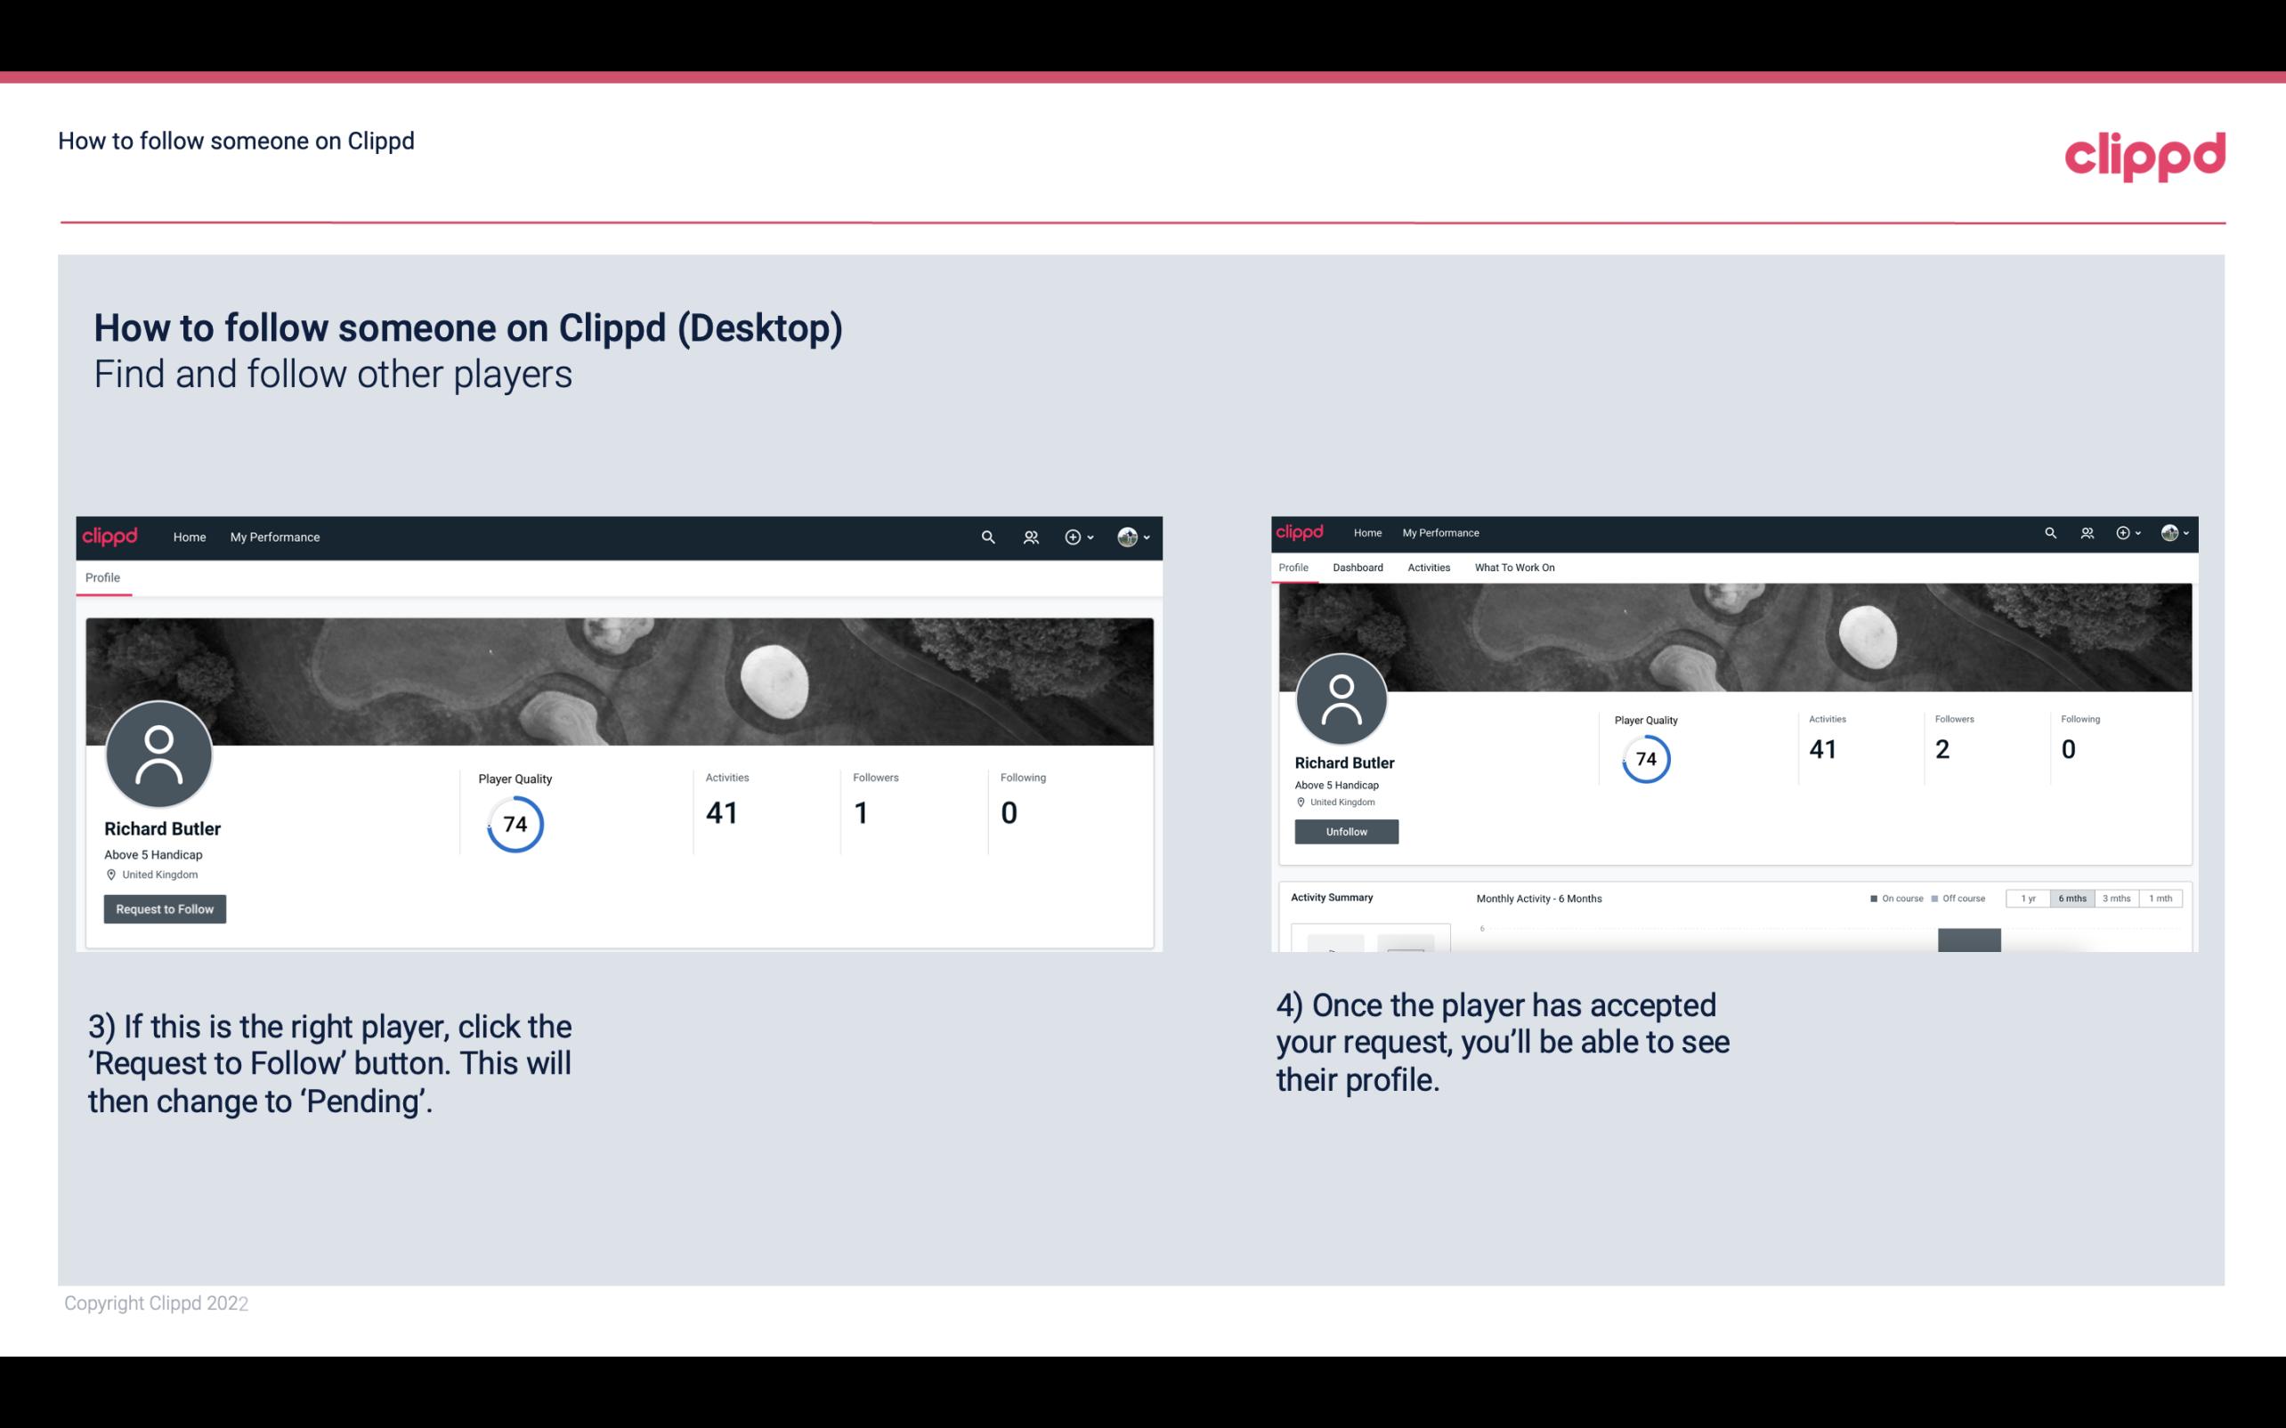
Task: Toggle the 'Off course' activity display option
Action: point(1960,899)
